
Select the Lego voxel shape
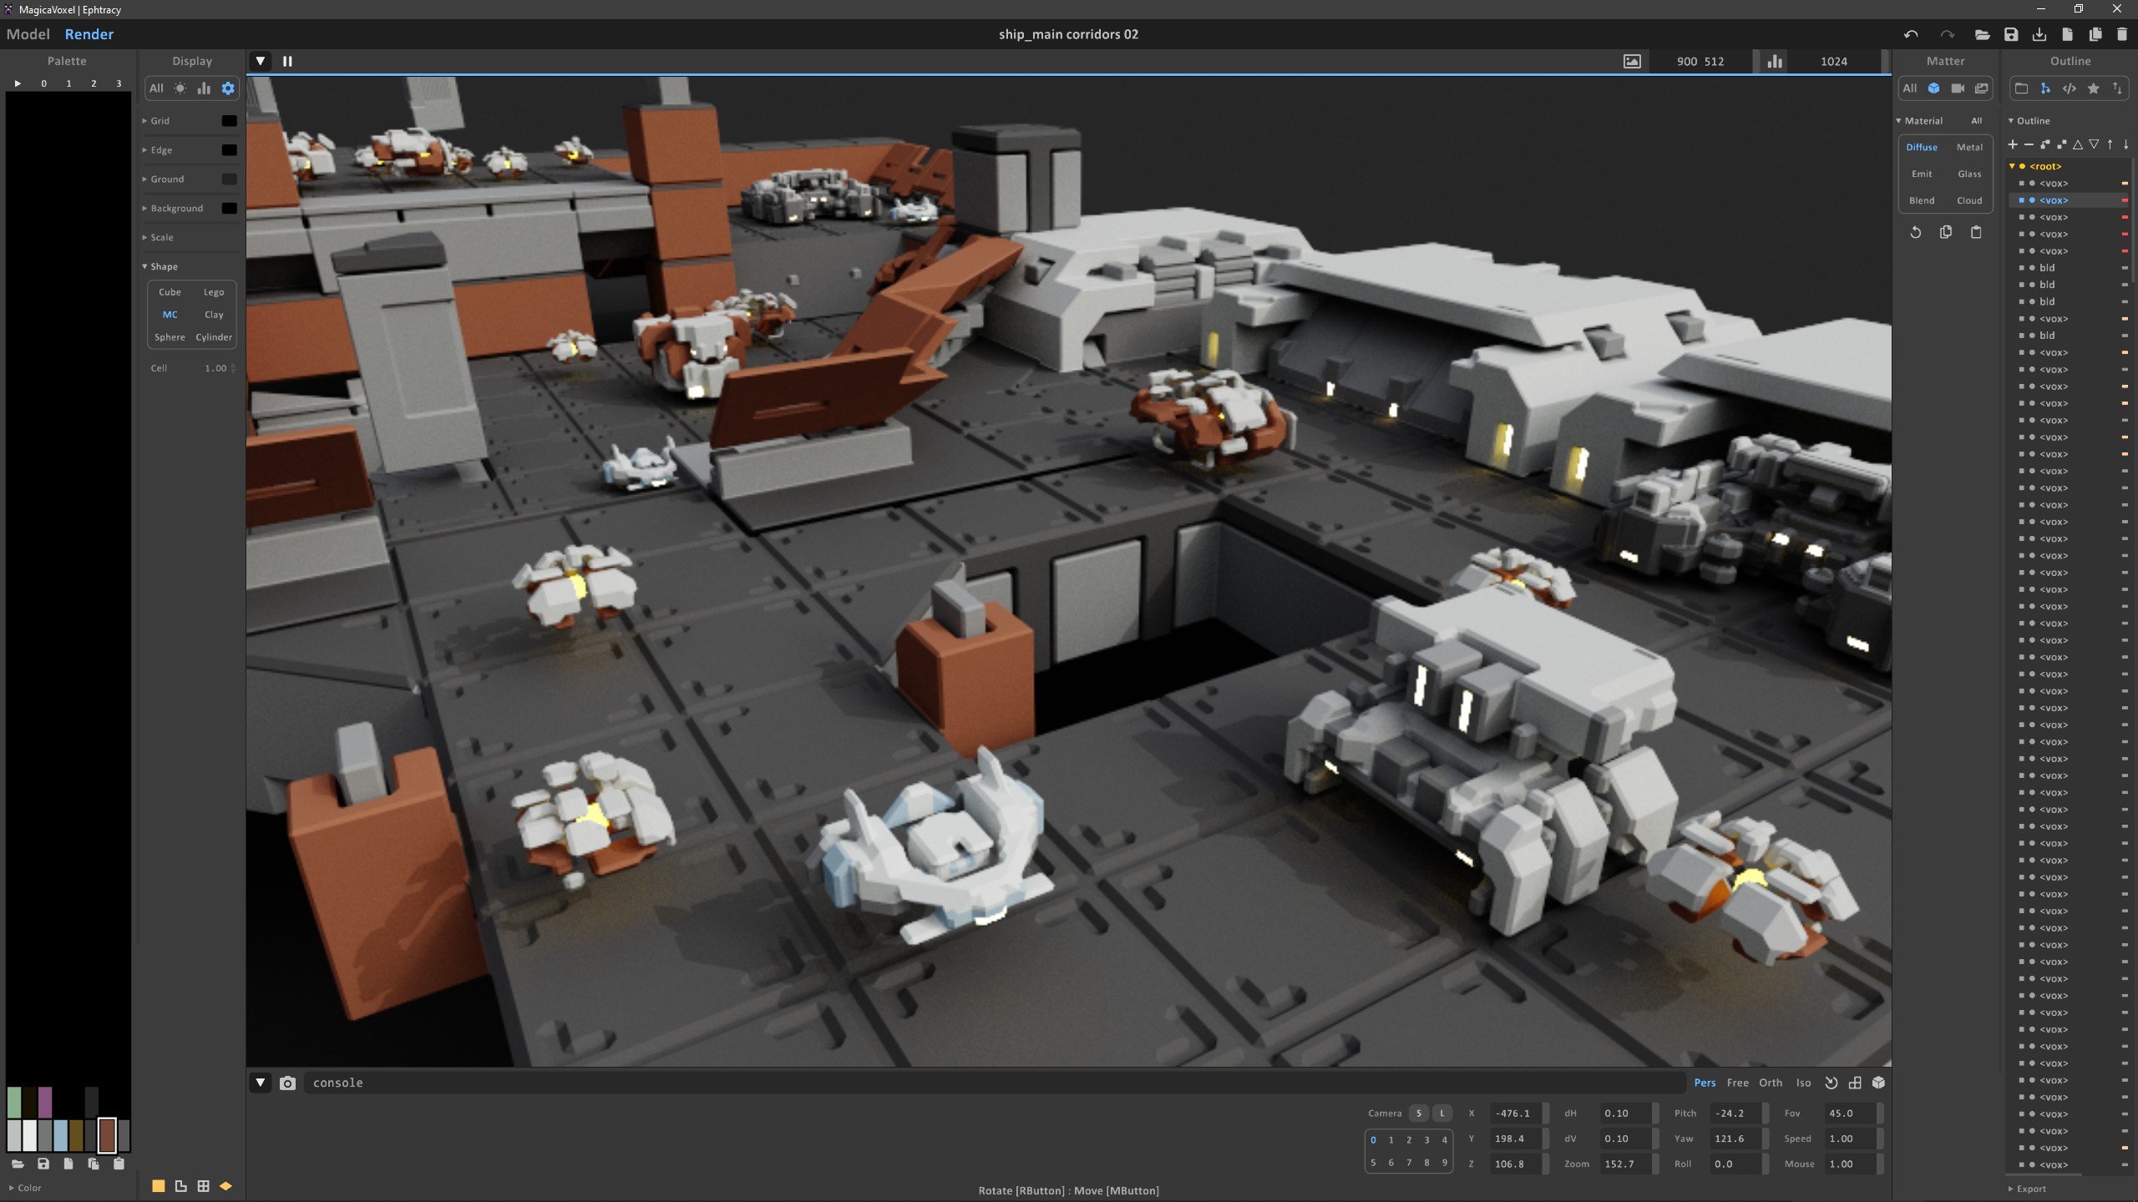[x=214, y=292]
